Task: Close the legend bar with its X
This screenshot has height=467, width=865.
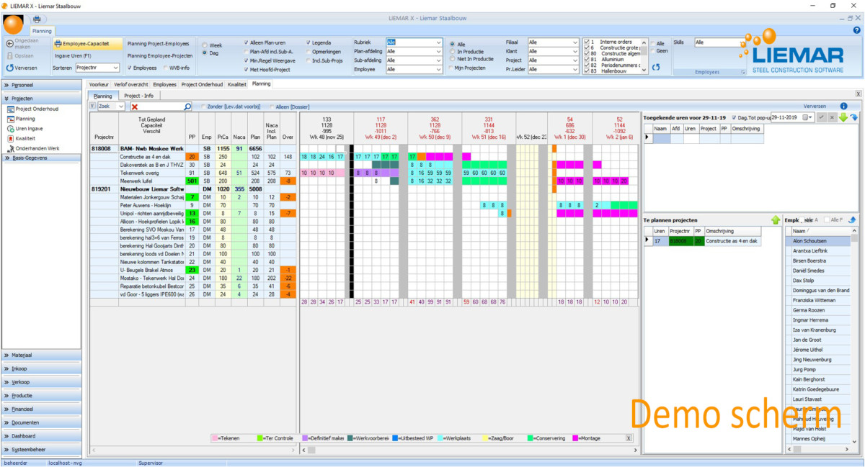Action: point(628,438)
